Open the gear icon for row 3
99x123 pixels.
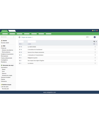pos(20,58)
